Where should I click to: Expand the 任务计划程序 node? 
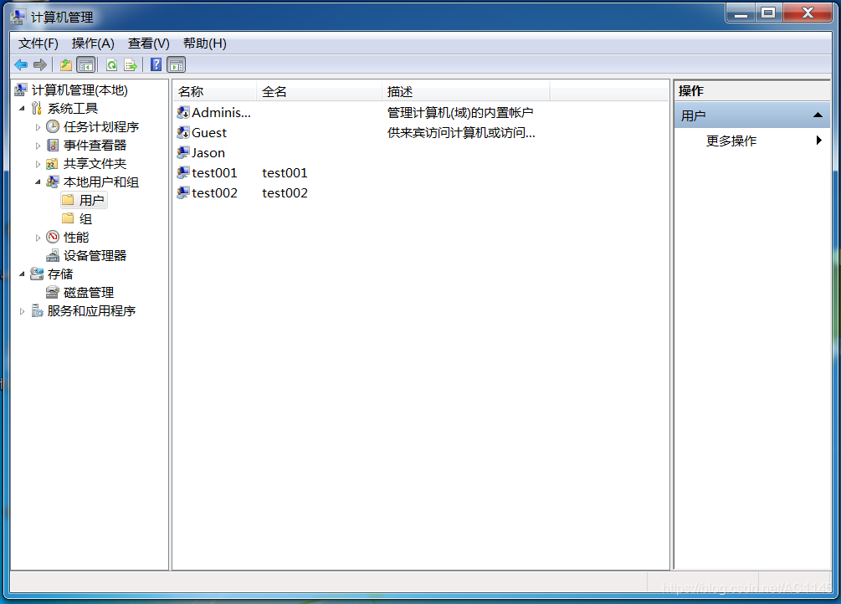(38, 127)
